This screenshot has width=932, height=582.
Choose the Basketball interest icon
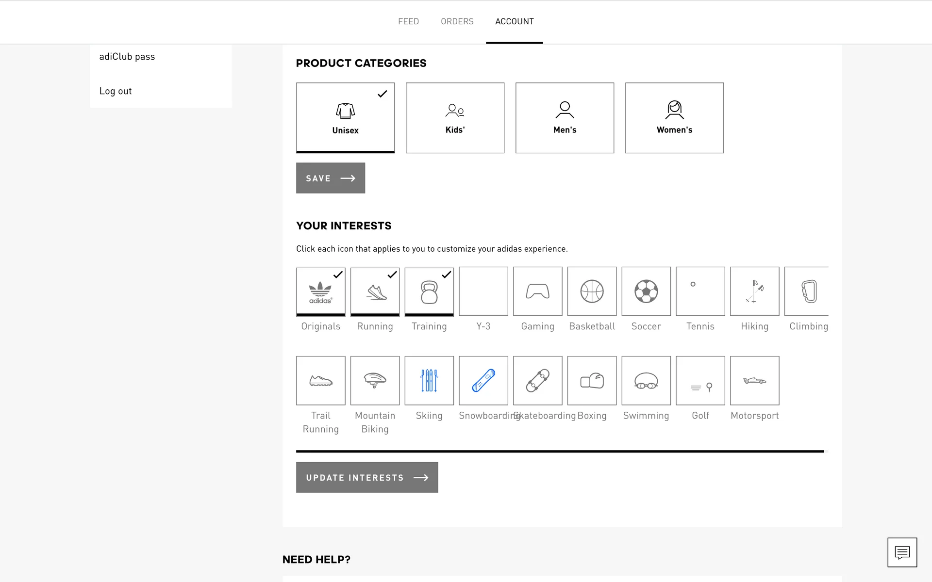click(x=592, y=291)
